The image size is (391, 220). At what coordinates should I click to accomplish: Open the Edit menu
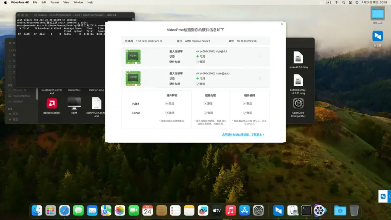(x=44, y=2)
